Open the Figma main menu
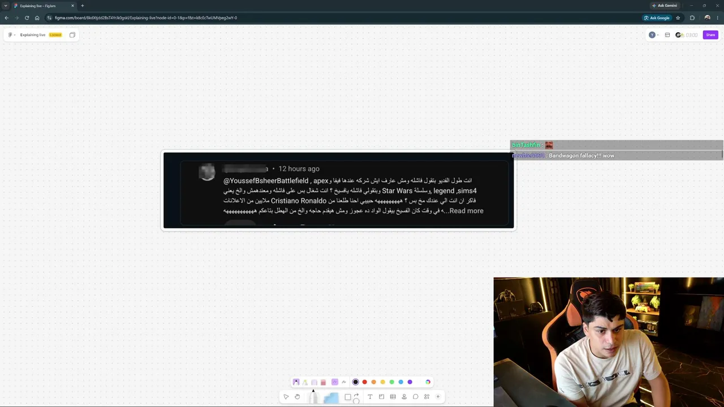724x407 pixels. (x=11, y=35)
